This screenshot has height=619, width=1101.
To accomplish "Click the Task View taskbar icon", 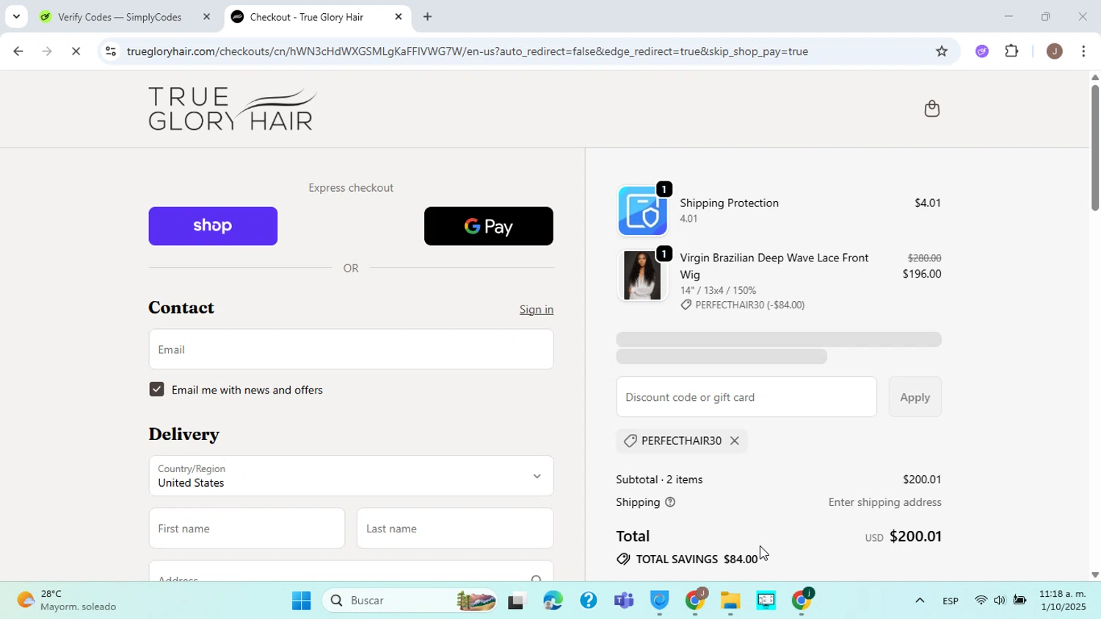I will tap(517, 601).
